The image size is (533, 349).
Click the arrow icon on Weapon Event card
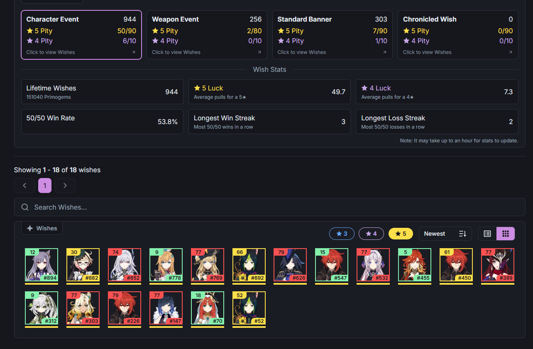[259, 52]
